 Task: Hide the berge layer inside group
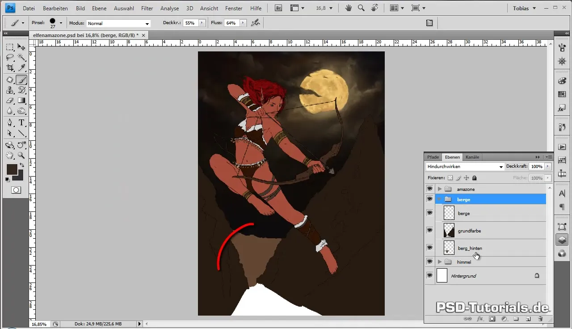tap(429, 213)
